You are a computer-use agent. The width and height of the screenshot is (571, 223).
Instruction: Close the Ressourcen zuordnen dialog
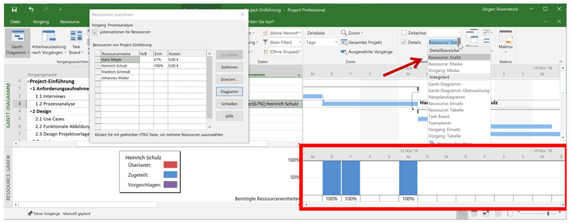(x=243, y=14)
